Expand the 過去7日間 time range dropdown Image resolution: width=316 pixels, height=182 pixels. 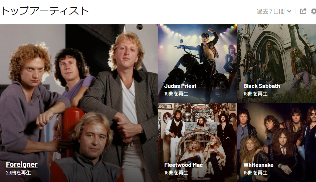[274, 11]
